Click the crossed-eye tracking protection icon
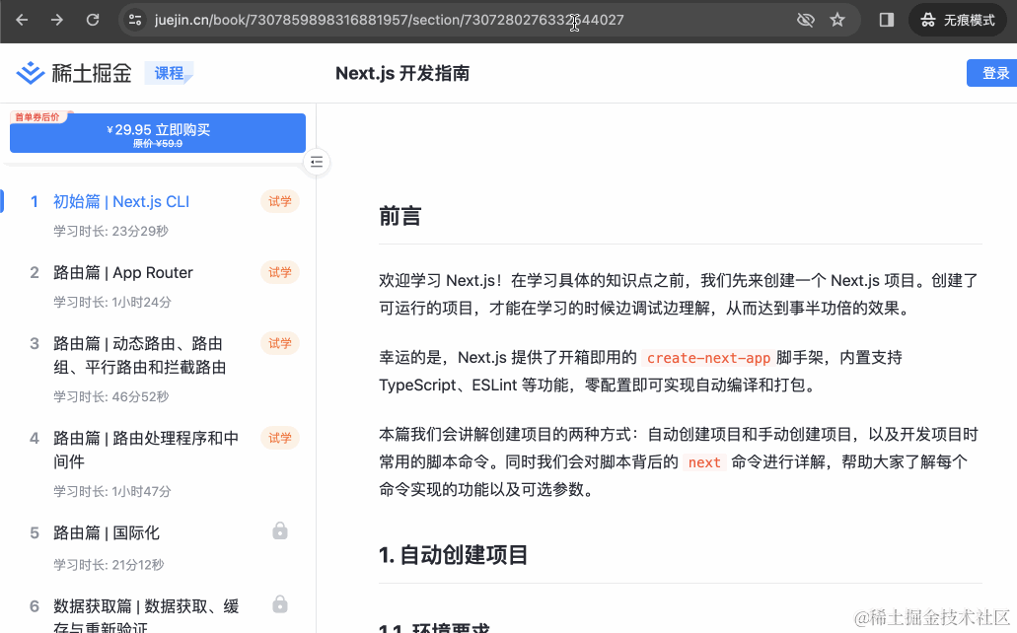This screenshot has width=1017, height=633. point(806,20)
